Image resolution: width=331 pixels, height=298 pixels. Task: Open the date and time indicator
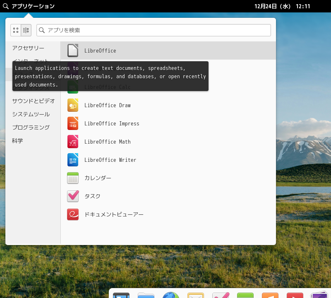[282, 6]
